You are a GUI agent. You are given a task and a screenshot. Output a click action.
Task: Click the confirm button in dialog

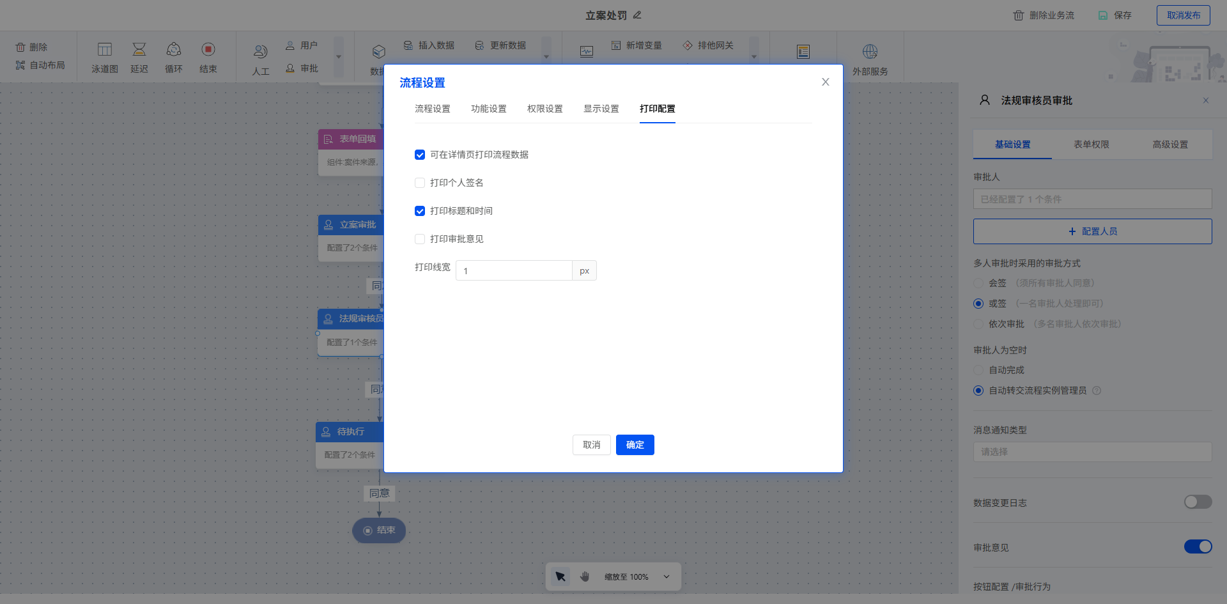pyautogui.click(x=635, y=445)
